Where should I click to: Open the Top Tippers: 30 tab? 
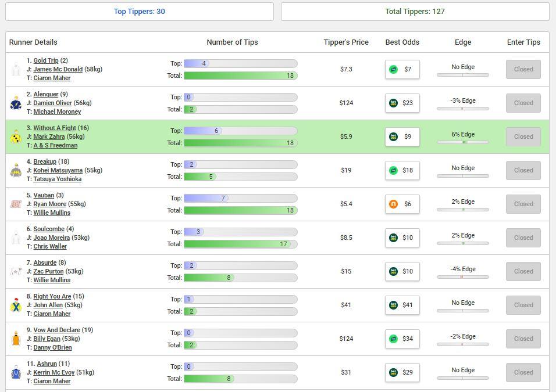point(140,11)
